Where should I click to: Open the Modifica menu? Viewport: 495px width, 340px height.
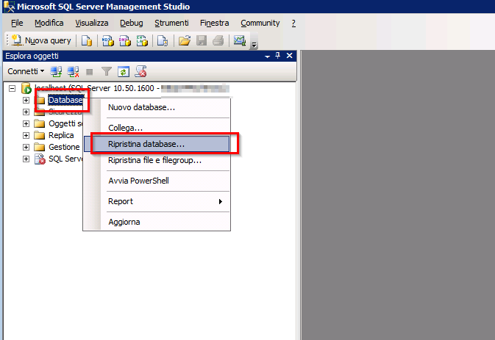(49, 23)
